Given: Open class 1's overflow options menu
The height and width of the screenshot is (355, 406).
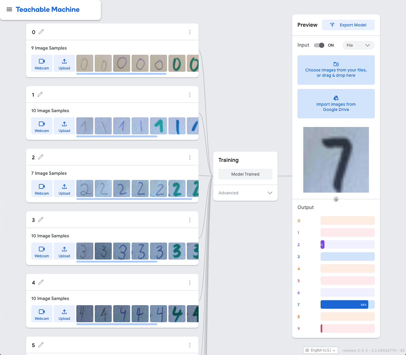Looking at the screenshot, I should (x=190, y=95).
